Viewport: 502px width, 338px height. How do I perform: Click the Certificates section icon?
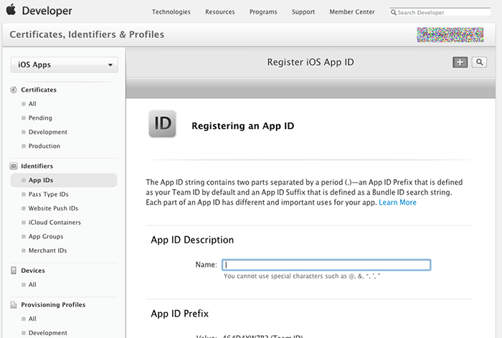pos(14,90)
